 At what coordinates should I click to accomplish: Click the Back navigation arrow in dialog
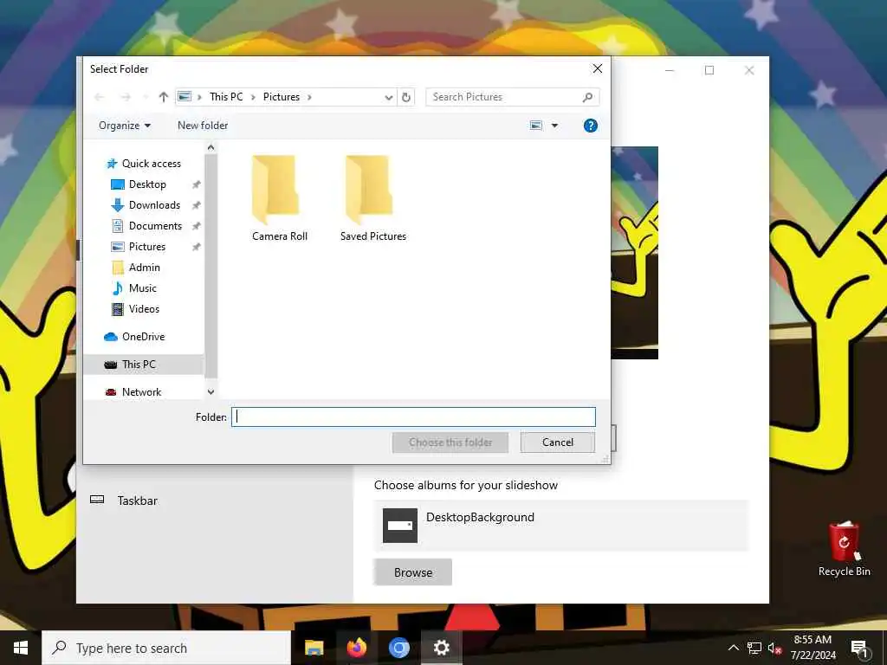pyautogui.click(x=100, y=97)
